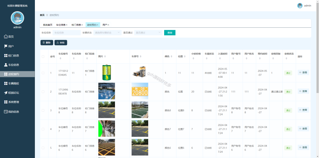Click the 未出校 status cell

point(208,73)
